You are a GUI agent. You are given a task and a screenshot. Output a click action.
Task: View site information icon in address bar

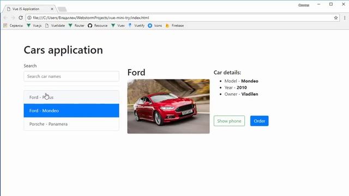tap(29, 17)
